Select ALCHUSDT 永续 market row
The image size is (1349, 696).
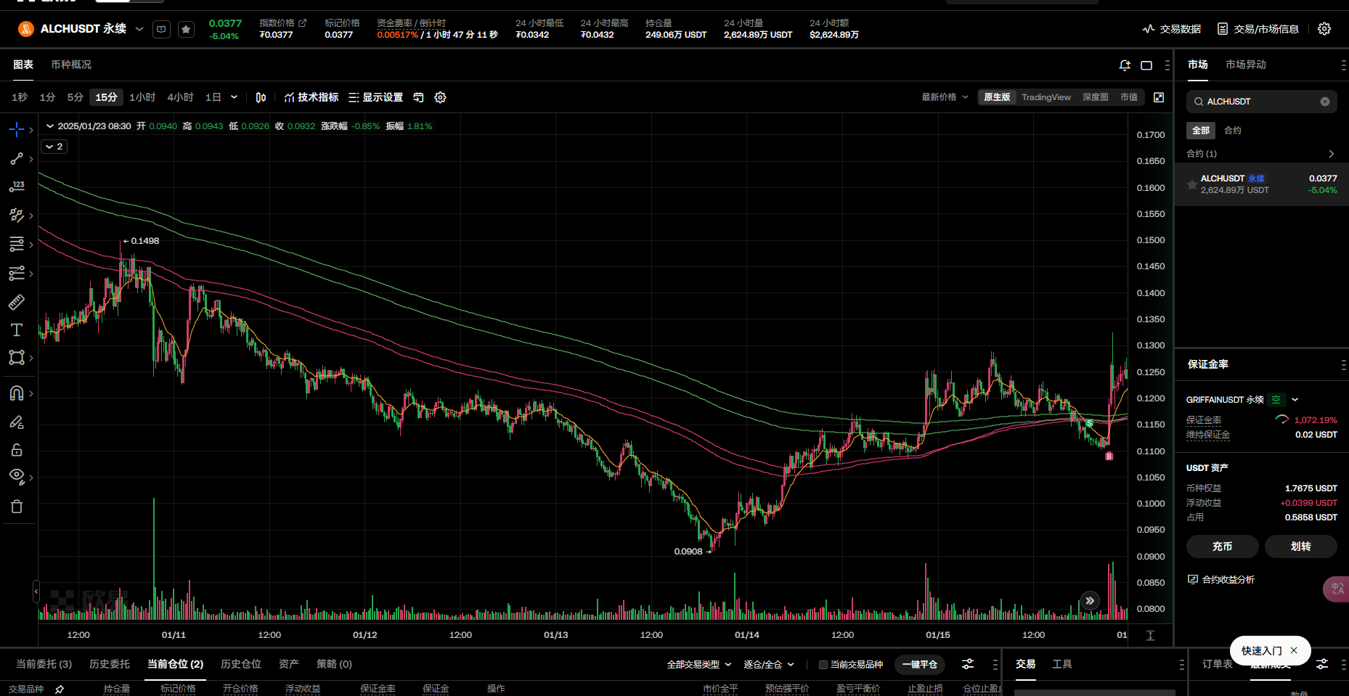[1262, 184]
